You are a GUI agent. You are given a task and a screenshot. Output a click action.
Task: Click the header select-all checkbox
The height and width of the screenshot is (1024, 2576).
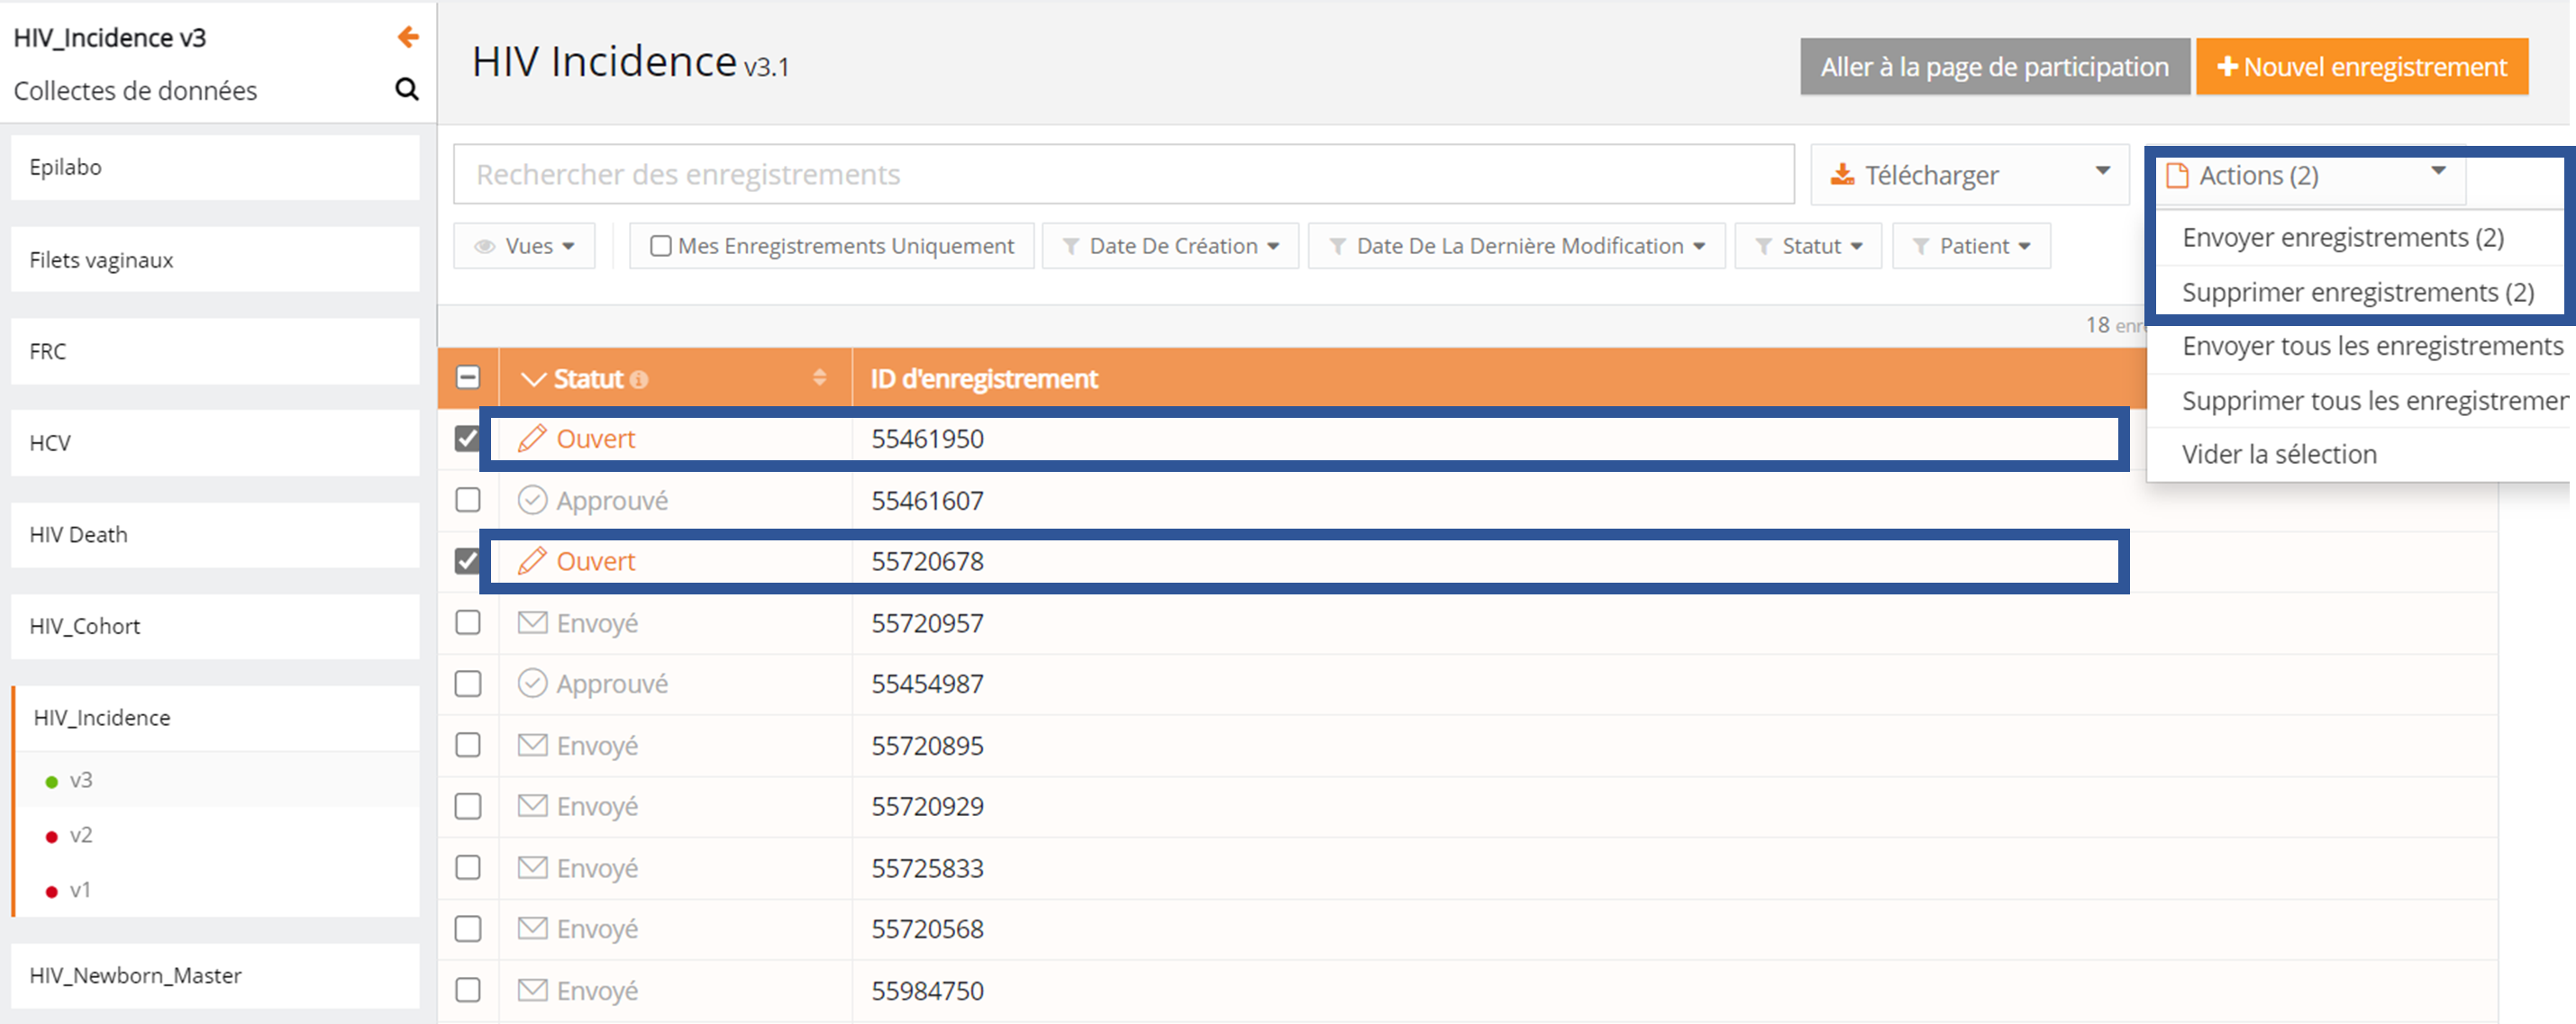coord(468,378)
